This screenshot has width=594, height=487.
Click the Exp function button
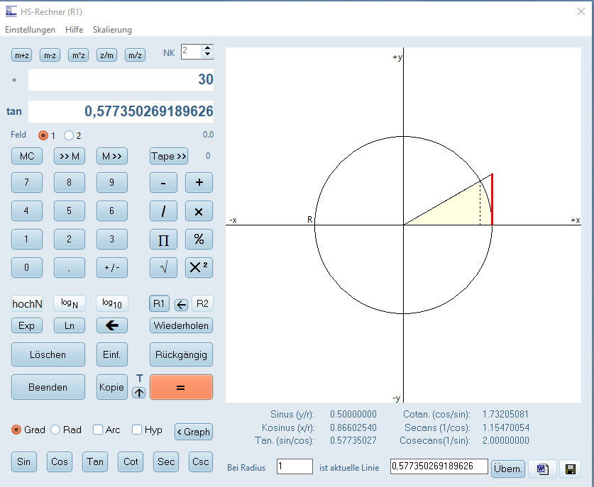[x=27, y=325]
